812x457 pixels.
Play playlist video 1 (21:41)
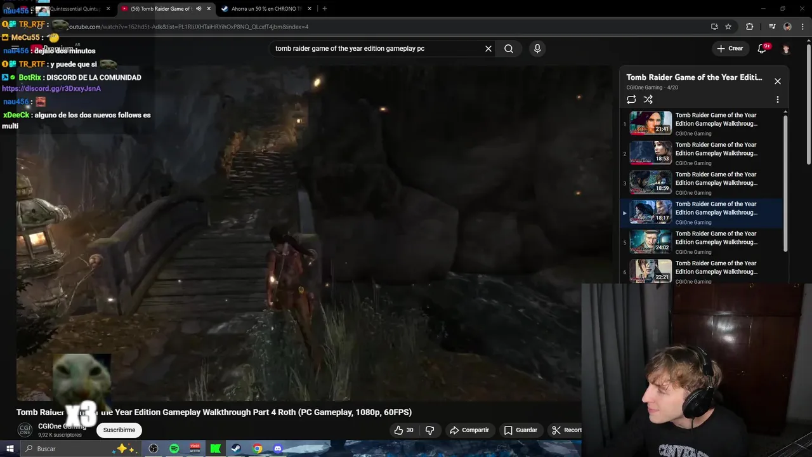pyautogui.click(x=702, y=124)
